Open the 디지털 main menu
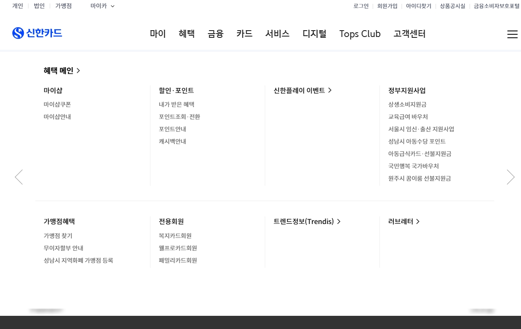The height and width of the screenshot is (329, 521). [314, 34]
